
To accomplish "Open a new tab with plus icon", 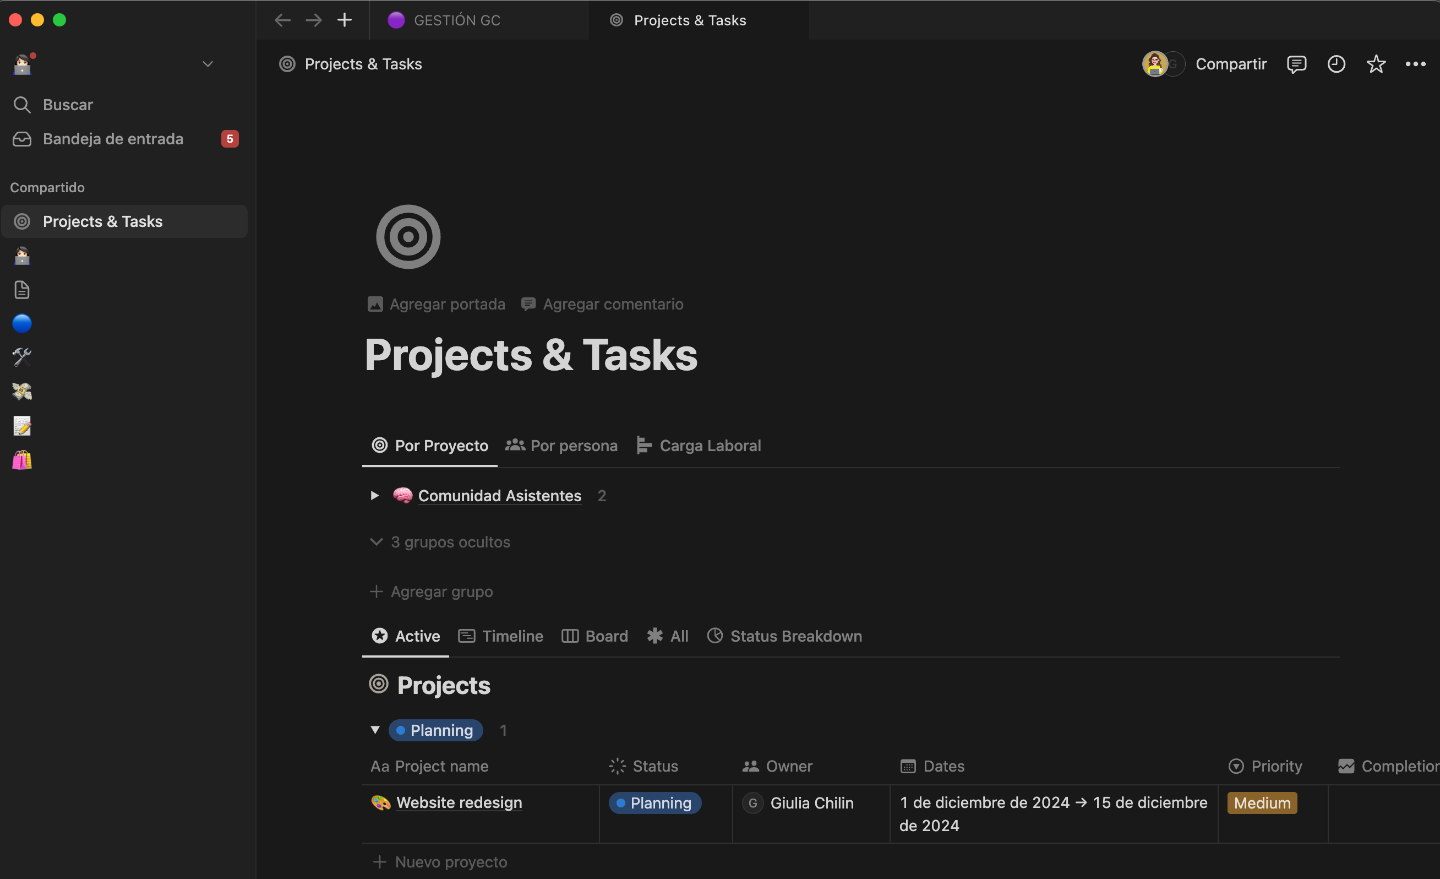I will pyautogui.click(x=345, y=20).
